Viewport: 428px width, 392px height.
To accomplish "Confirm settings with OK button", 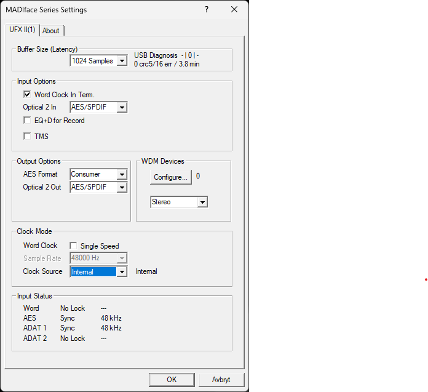I will tap(172, 380).
